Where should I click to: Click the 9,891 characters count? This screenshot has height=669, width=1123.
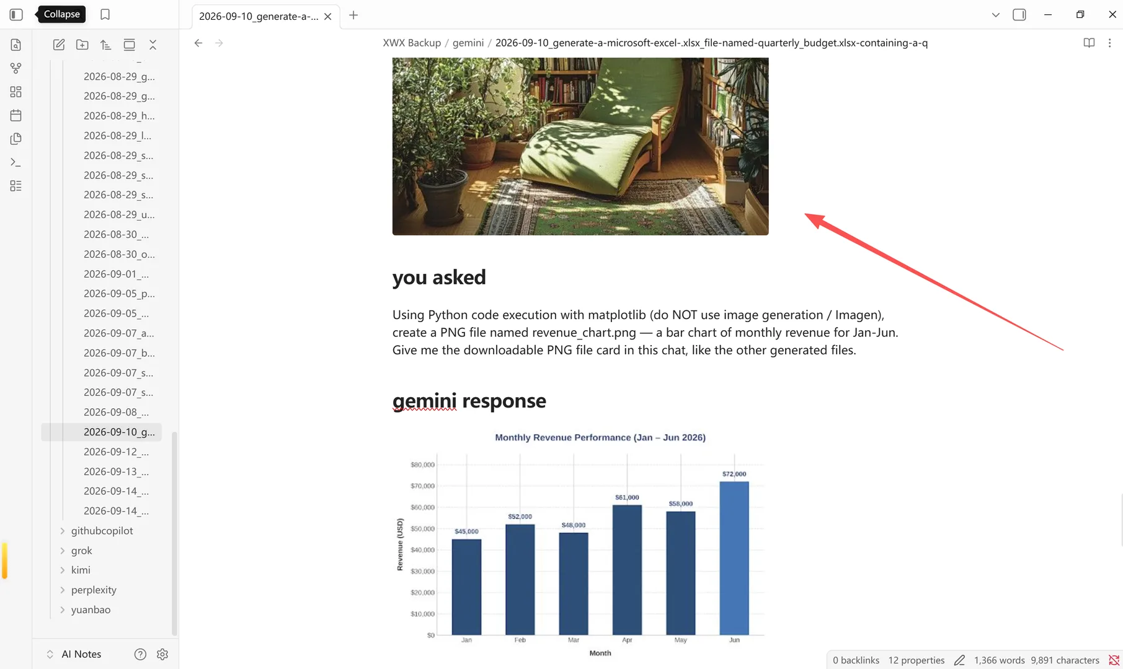1065,660
